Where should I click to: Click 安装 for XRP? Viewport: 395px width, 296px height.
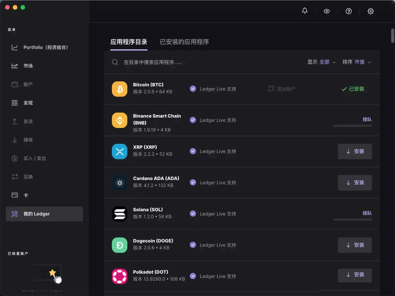pos(355,151)
